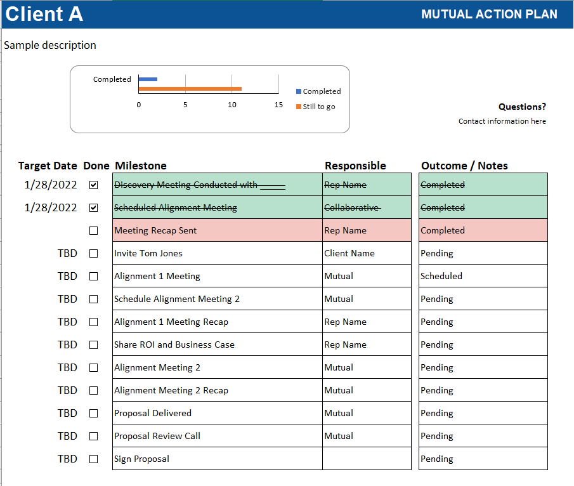
Task: Mark Alignment 1 Meeting as done
Action: pyautogui.click(x=94, y=276)
